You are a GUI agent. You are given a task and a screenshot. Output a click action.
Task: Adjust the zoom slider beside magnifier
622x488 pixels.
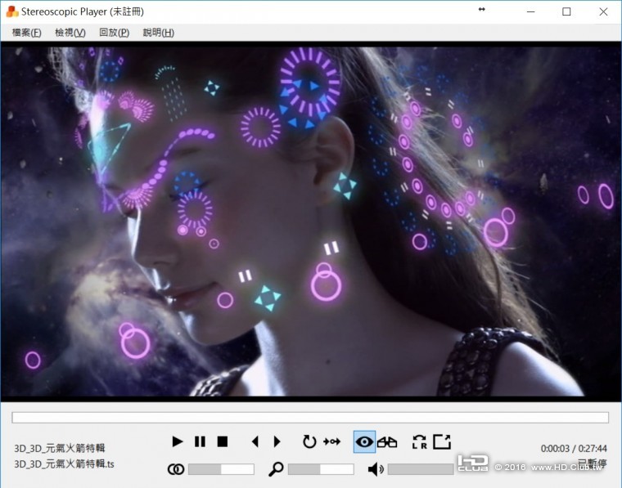click(x=321, y=469)
